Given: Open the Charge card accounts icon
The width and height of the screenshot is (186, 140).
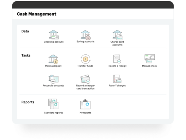Looking at the screenshot, I should click(117, 35).
